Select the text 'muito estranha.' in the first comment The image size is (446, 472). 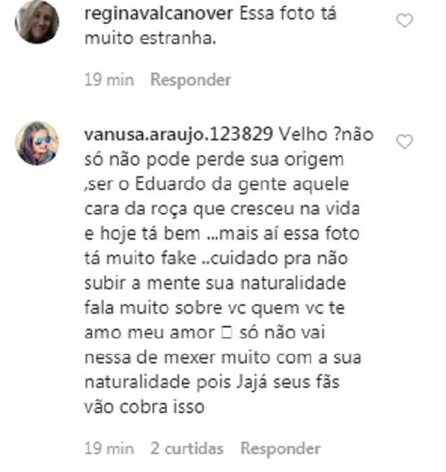tap(150, 39)
